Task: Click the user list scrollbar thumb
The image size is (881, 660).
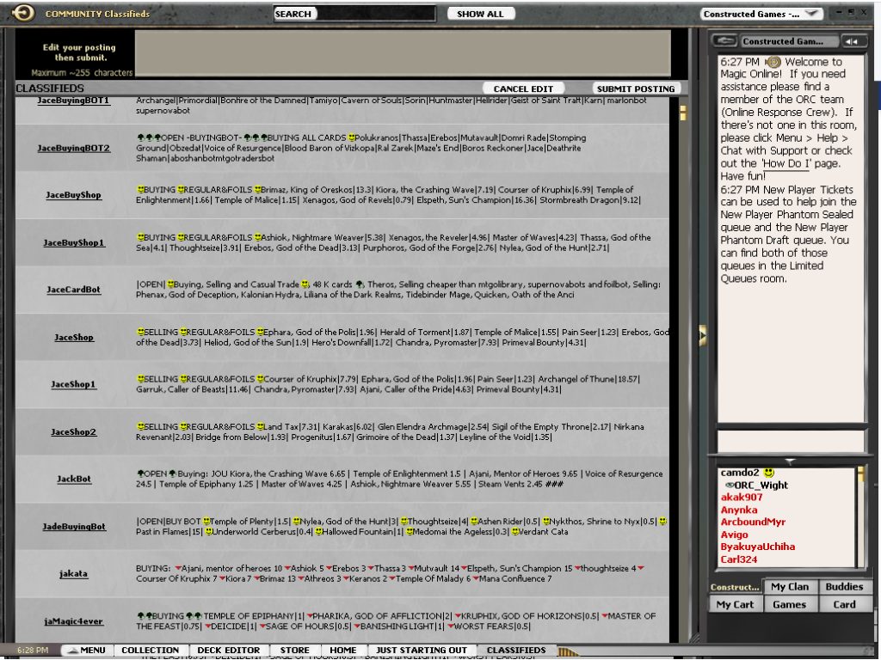Action: click(860, 474)
